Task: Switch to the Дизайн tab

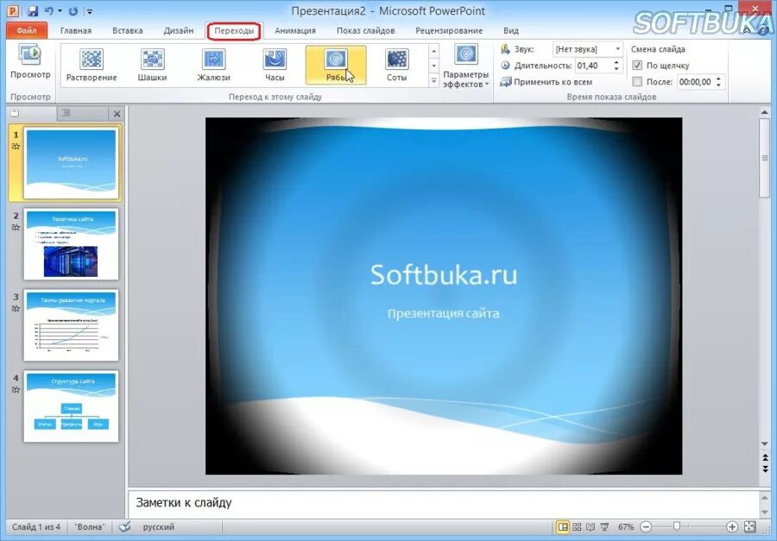Action: pyautogui.click(x=179, y=31)
